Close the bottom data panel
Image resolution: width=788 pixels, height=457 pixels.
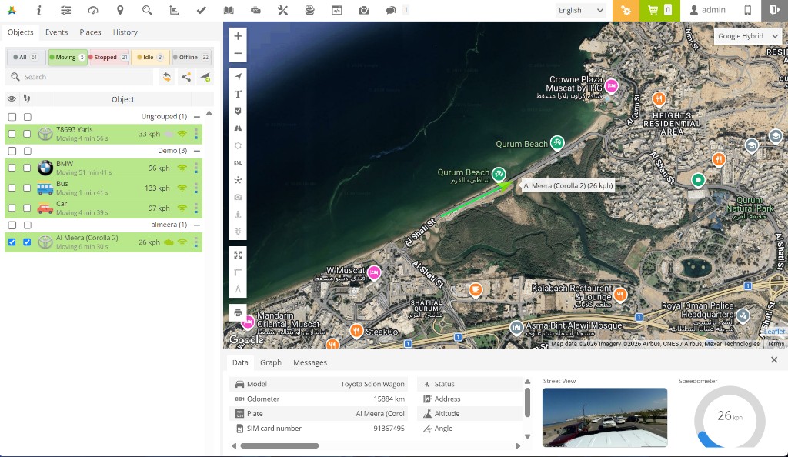tap(774, 359)
